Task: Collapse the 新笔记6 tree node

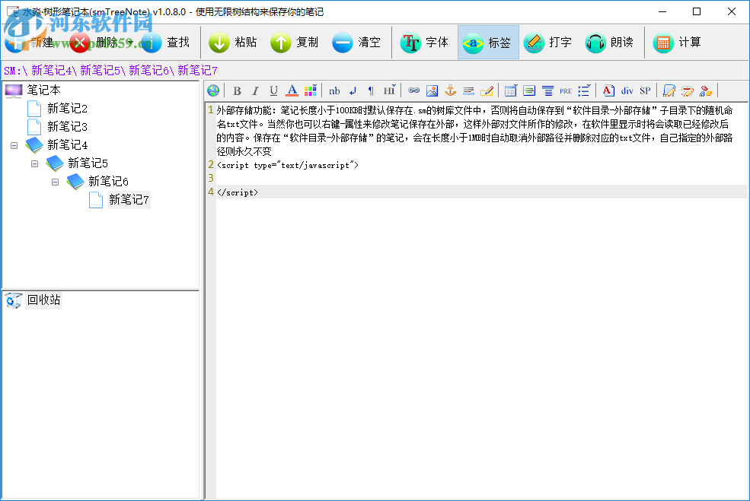Action: [x=55, y=181]
